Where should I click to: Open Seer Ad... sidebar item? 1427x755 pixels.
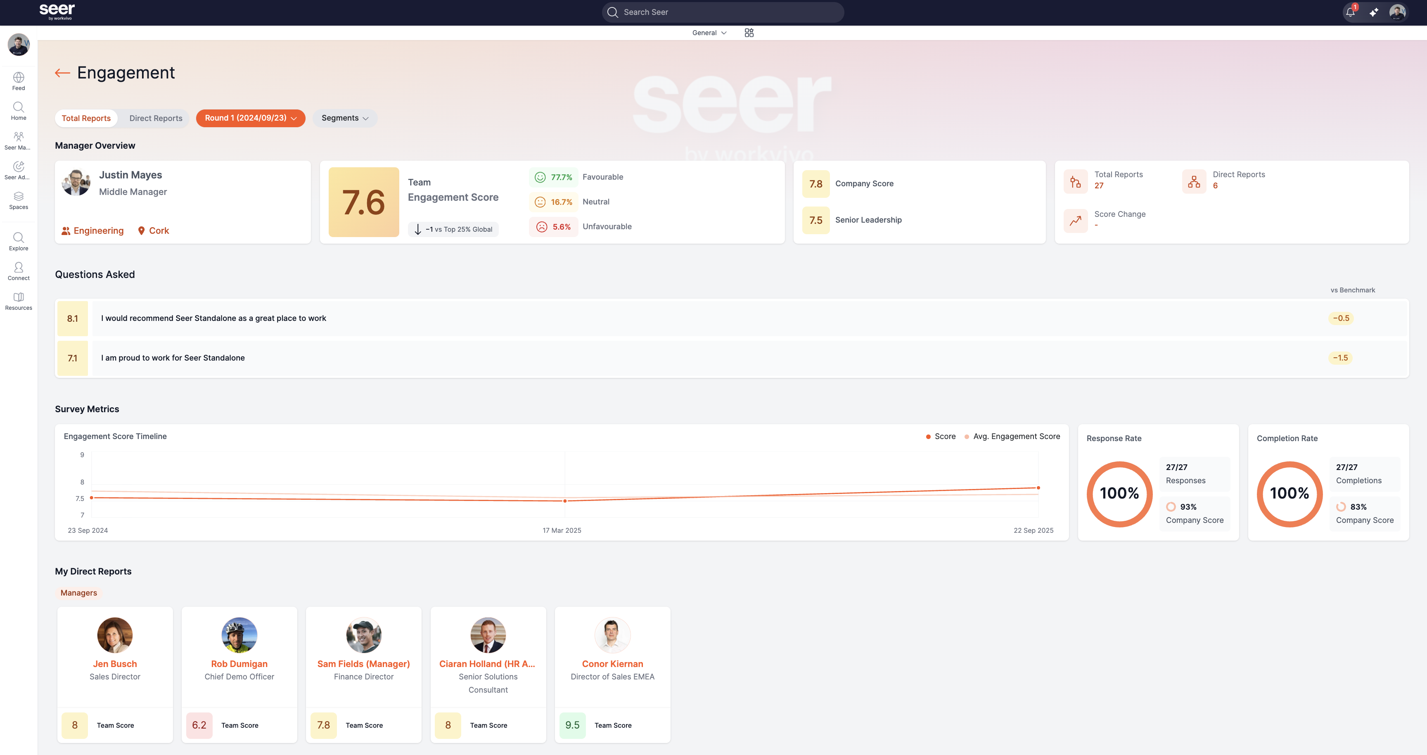click(x=18, y=171)
